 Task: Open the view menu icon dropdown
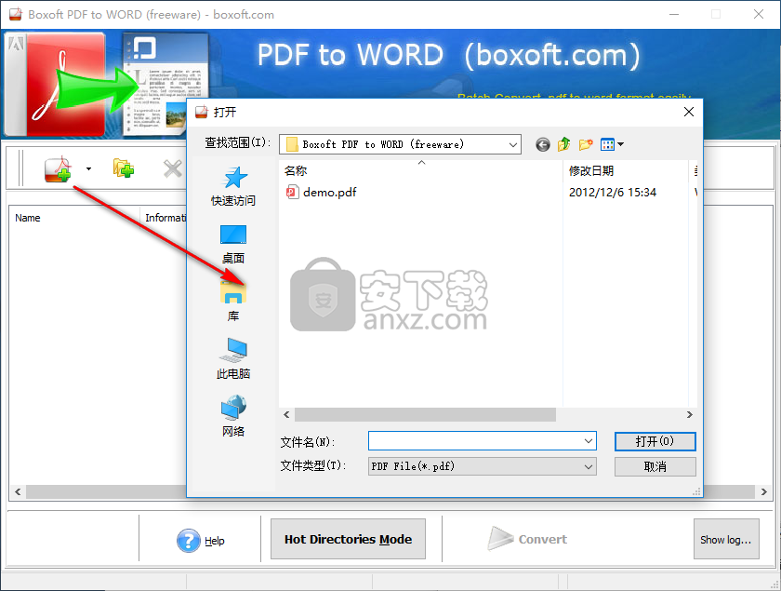click(x=612, y=144)
